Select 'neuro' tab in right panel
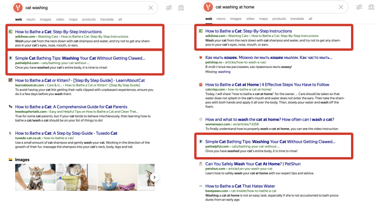Image resolution: width=380 pixels, height=206 pixels. click(x=221, y=19)
